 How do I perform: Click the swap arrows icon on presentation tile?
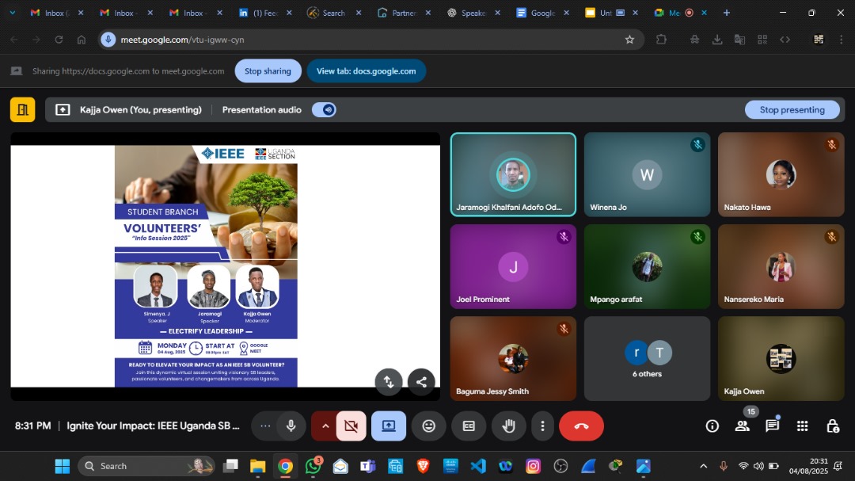pos(389,382)
